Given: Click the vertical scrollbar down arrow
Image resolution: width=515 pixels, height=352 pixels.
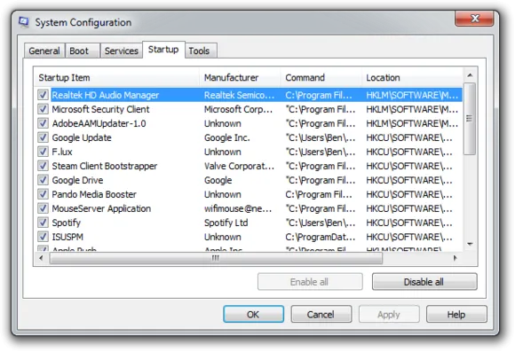Looking at the screenshot, I should point(470,244).
